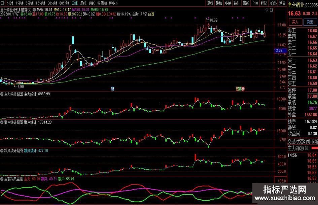Switch to 分时 intraday view

pyautogui.click(x=10, y=3)
